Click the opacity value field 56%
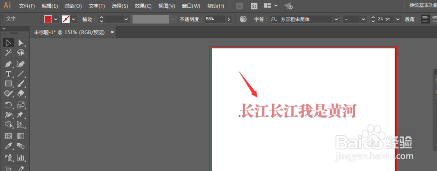This screenshot has height=171, width=437. (215, 19)
